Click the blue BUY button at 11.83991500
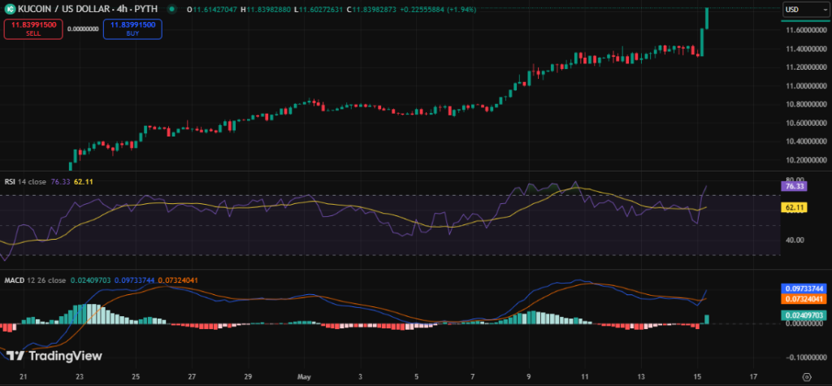This screenshot has width=832, height=386. click(x=132, y=28)
